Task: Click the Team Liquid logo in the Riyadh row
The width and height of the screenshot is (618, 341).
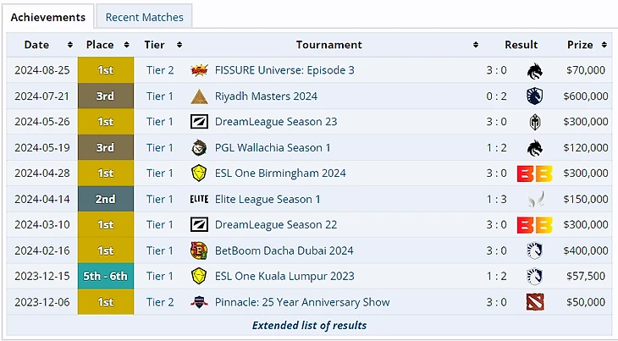Action: pos(534,96)
